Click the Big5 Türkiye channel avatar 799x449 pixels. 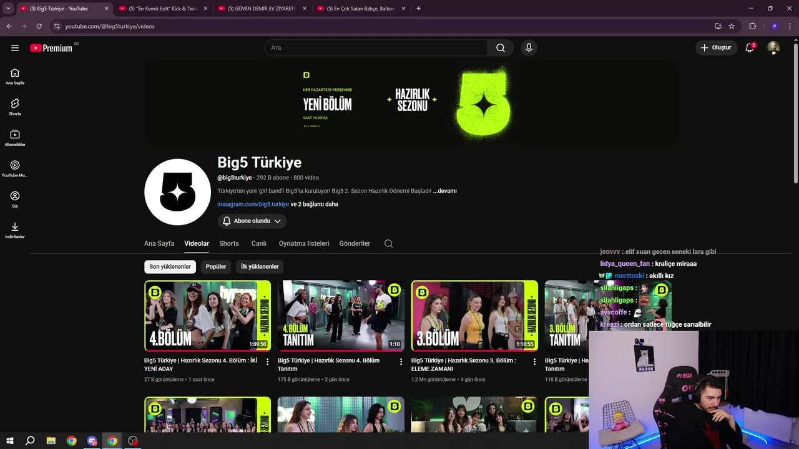(x=177, y=191)
